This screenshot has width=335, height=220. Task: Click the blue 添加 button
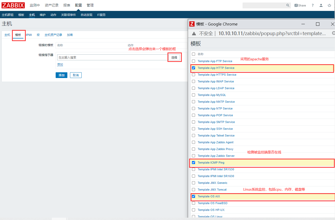(61, 75)
